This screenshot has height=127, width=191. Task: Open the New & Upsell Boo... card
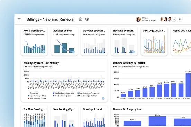34,41
